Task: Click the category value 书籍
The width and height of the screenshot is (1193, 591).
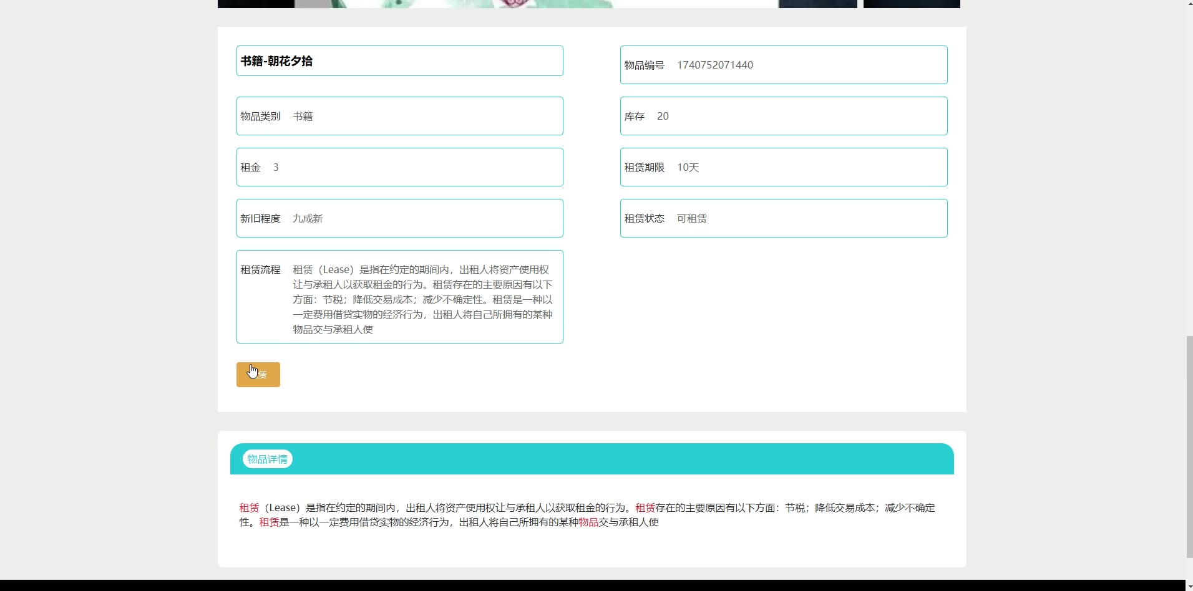Action: [x=303, y=117]
